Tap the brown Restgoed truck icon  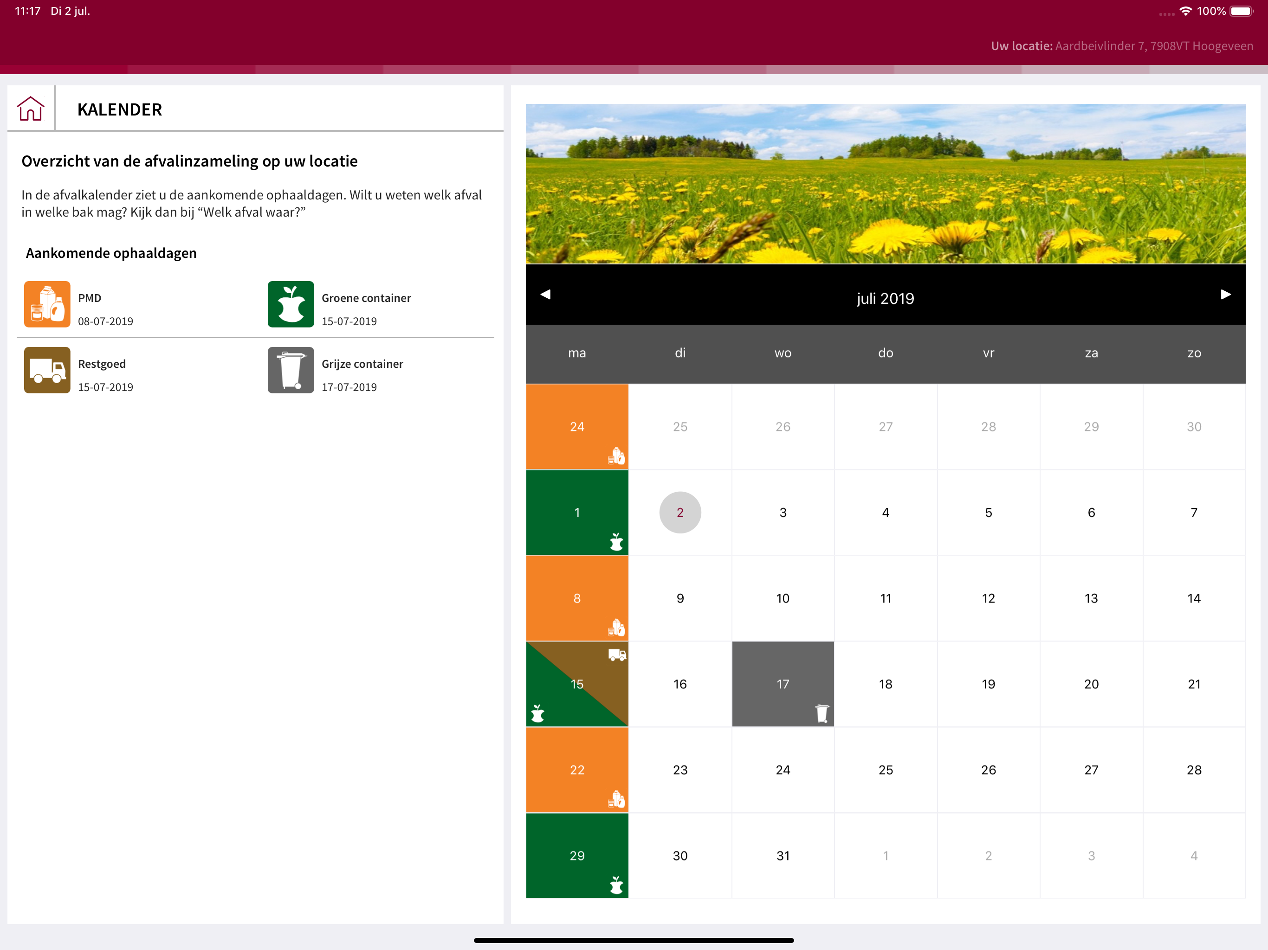click(x=47, y=370)
